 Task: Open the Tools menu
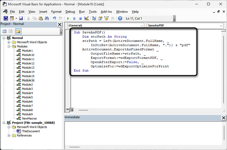pos(93,12)
